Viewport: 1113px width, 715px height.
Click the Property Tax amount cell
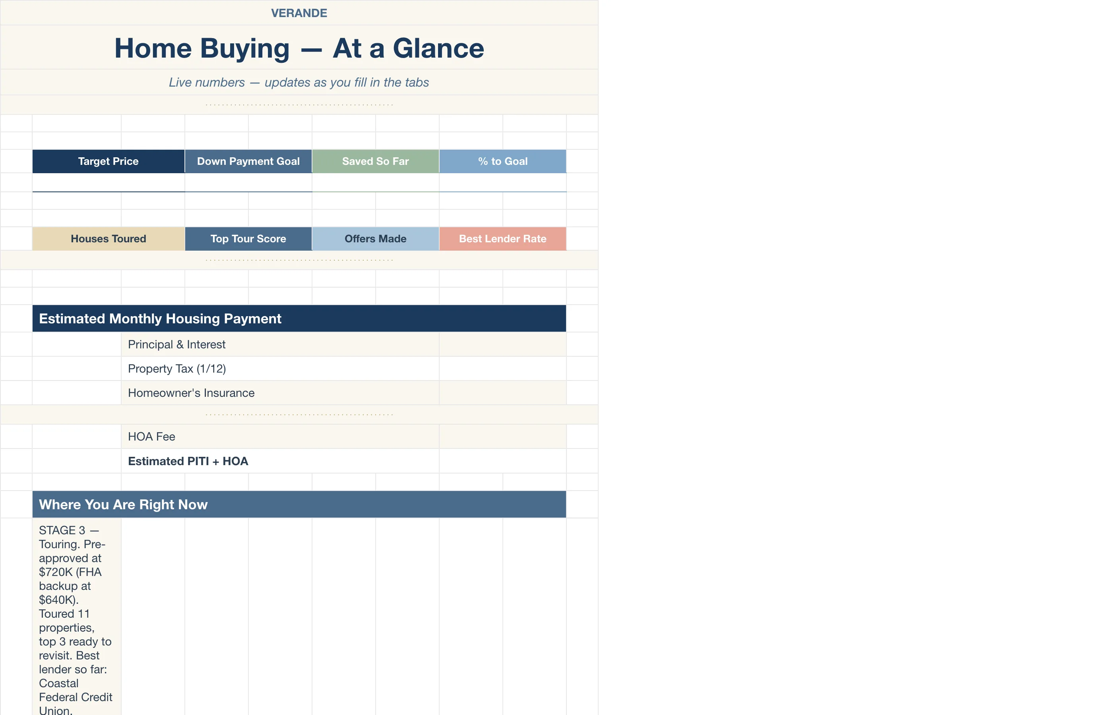pos(502,369)
